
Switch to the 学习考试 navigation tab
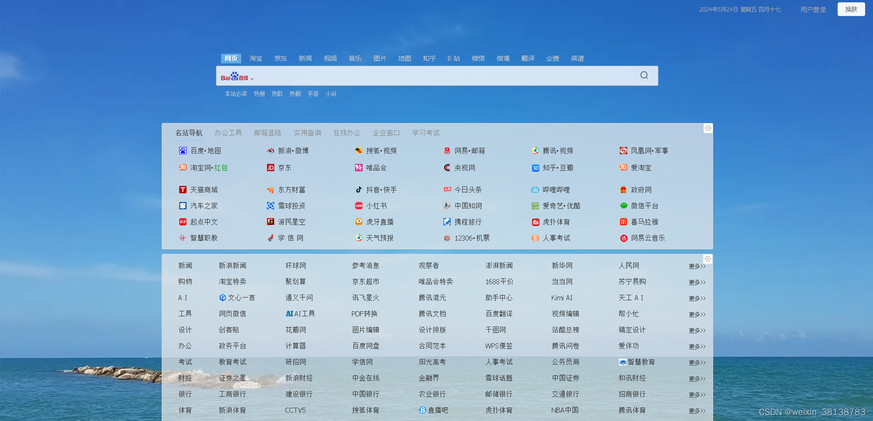[x=426, y=133]
